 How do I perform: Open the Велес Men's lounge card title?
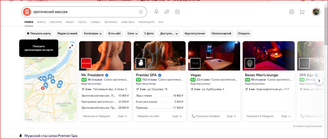click(261, 75)
